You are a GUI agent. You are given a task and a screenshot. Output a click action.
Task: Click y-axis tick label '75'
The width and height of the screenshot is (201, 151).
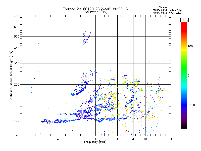click(18, 135)
